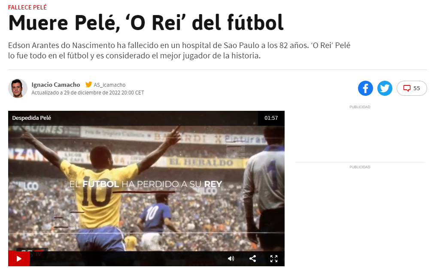Viewport: 434px width, 271px height.
Task: Open the FALLECE PELÉ topic tag
Action: tap(27, 7)
